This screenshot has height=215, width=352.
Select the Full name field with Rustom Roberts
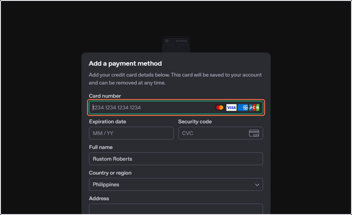pos(176,159)
